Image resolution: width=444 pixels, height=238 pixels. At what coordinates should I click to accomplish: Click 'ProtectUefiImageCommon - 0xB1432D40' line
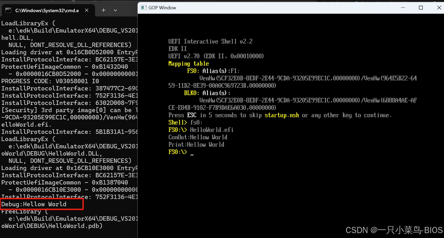[x=65, y=67]
